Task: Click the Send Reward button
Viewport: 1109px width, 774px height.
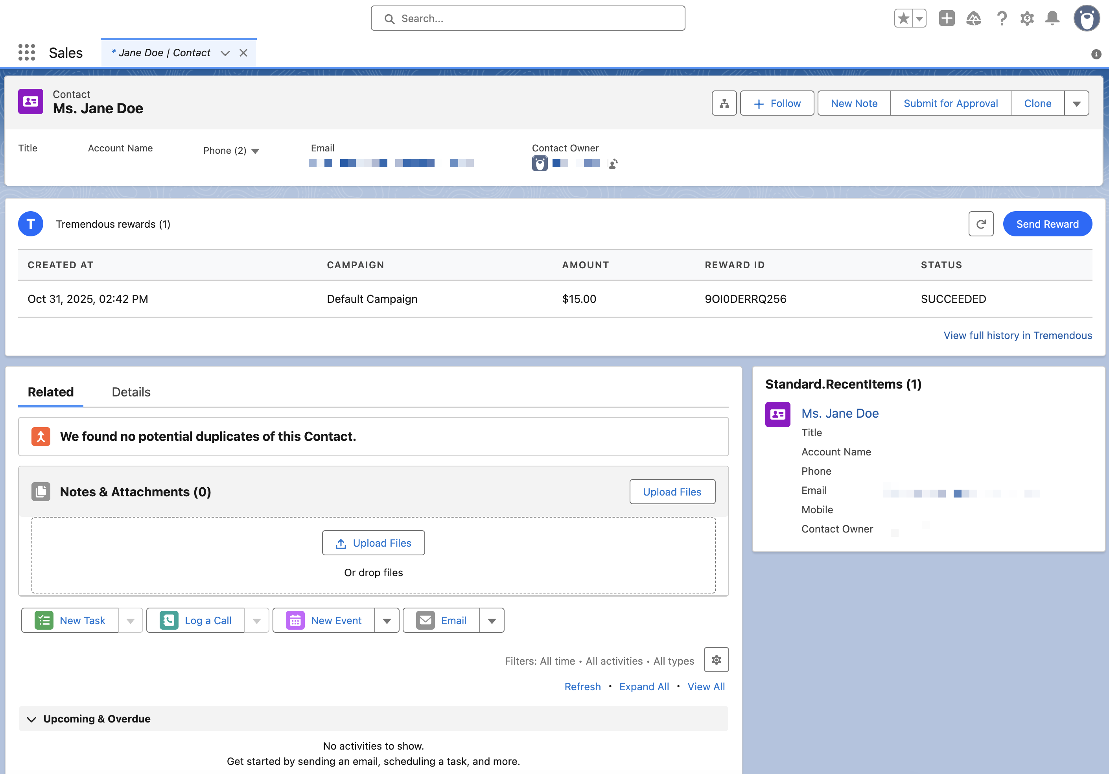Action: point(1047,224)
